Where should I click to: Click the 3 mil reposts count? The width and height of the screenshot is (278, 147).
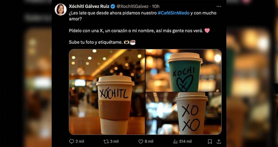tap(114, 141)
